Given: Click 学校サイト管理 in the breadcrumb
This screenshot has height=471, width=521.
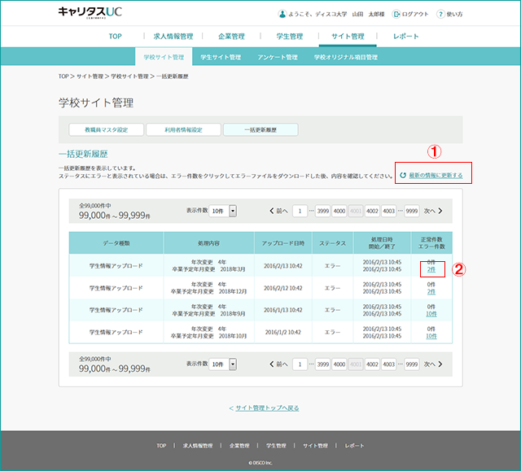Looking at the screenshot, I should (x=129, y=76).
